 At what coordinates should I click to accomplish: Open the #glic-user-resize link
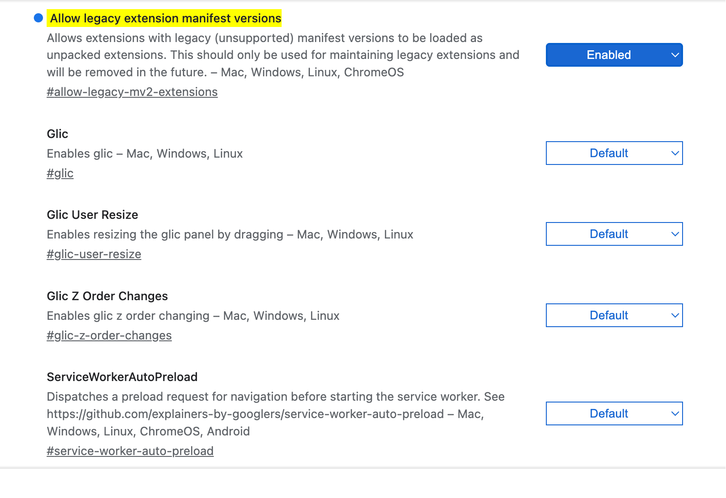point(94,254)
